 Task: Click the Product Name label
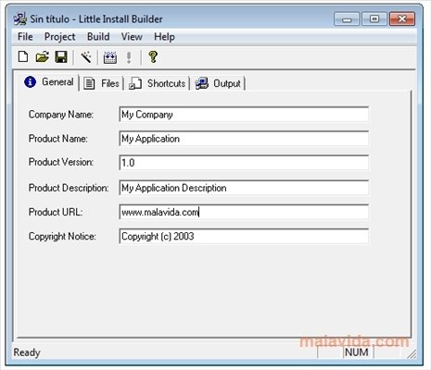click(58, 139)
